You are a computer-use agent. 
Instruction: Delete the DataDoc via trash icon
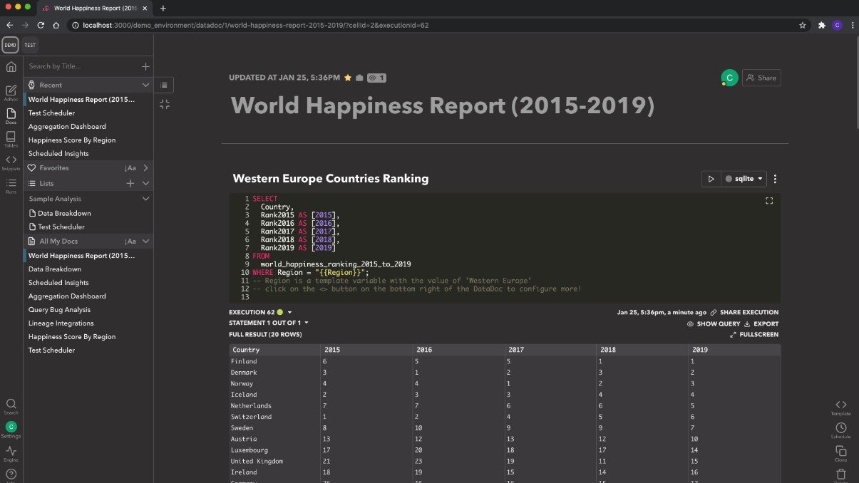(x=841, y=473)
